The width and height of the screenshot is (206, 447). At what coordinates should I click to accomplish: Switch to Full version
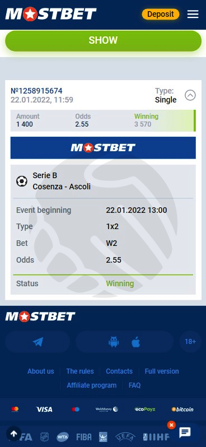click(162, 371)
